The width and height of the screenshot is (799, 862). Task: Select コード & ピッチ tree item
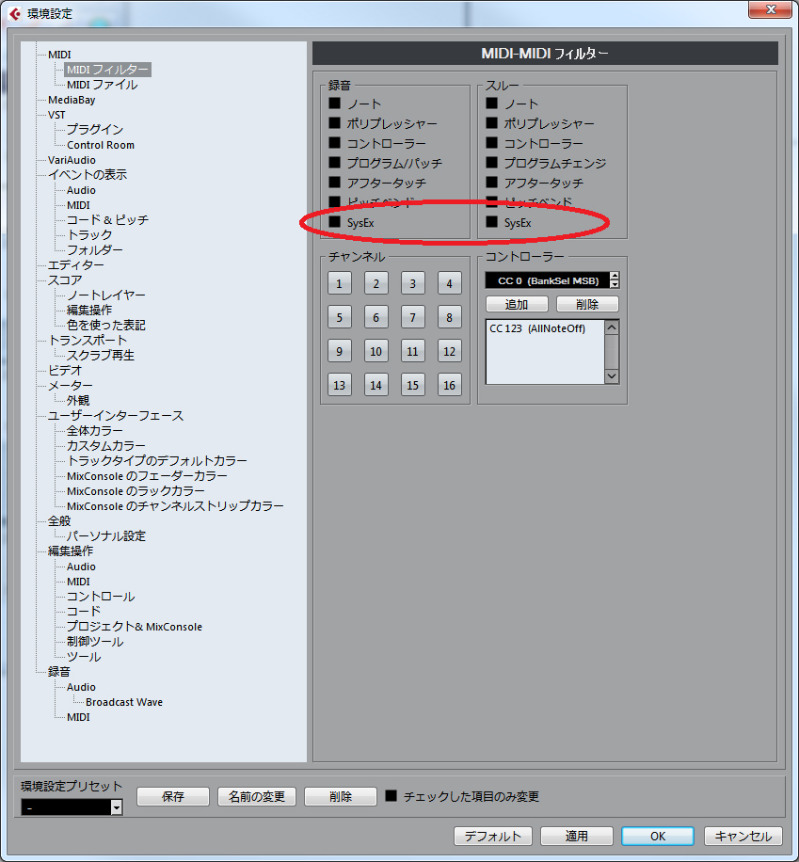(108, 220)
